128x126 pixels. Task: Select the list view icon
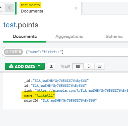pyautogui.click(x=78, y=66)
